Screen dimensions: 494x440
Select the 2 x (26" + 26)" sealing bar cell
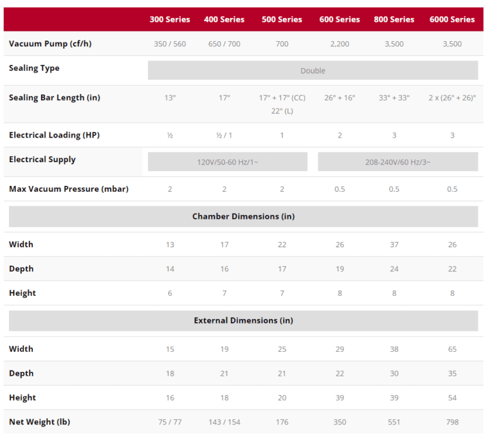pyautogui.click(x=452, y=98)
